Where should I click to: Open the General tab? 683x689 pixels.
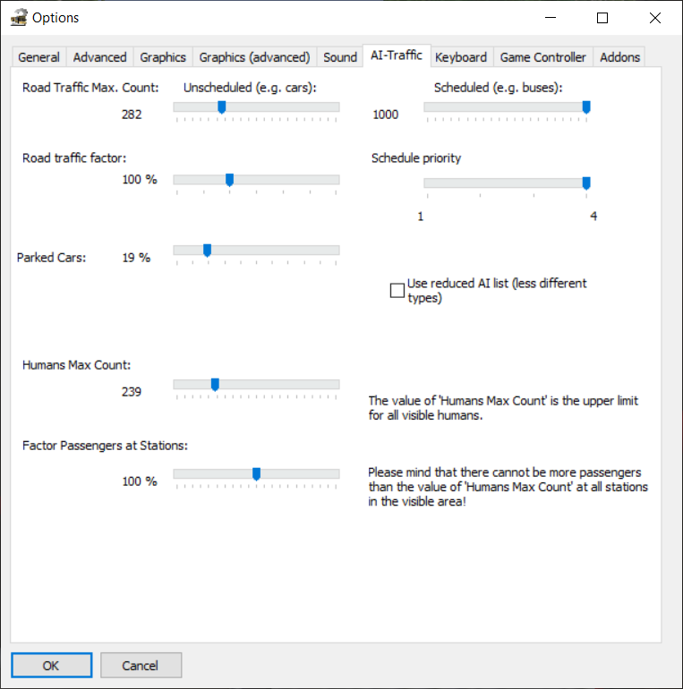38,57
